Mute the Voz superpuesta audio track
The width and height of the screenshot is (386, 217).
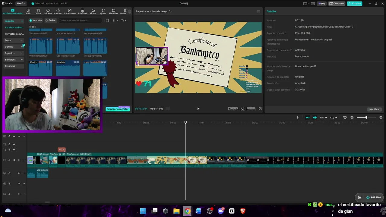pos(19,173)
